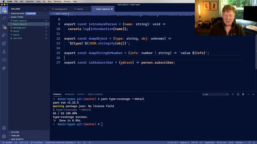257x144 pixels.
Task: Open the Live Share activity bar icon
Action: click(x=4, y=68)
